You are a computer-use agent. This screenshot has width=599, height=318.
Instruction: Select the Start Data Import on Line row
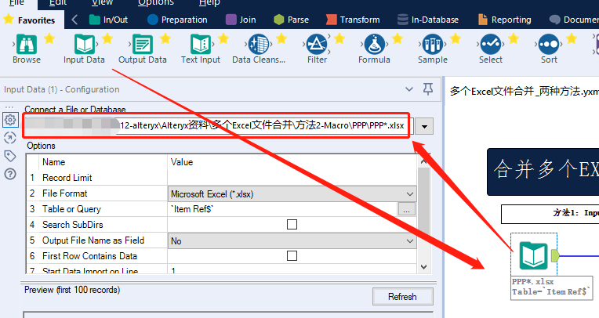[222, 269]
